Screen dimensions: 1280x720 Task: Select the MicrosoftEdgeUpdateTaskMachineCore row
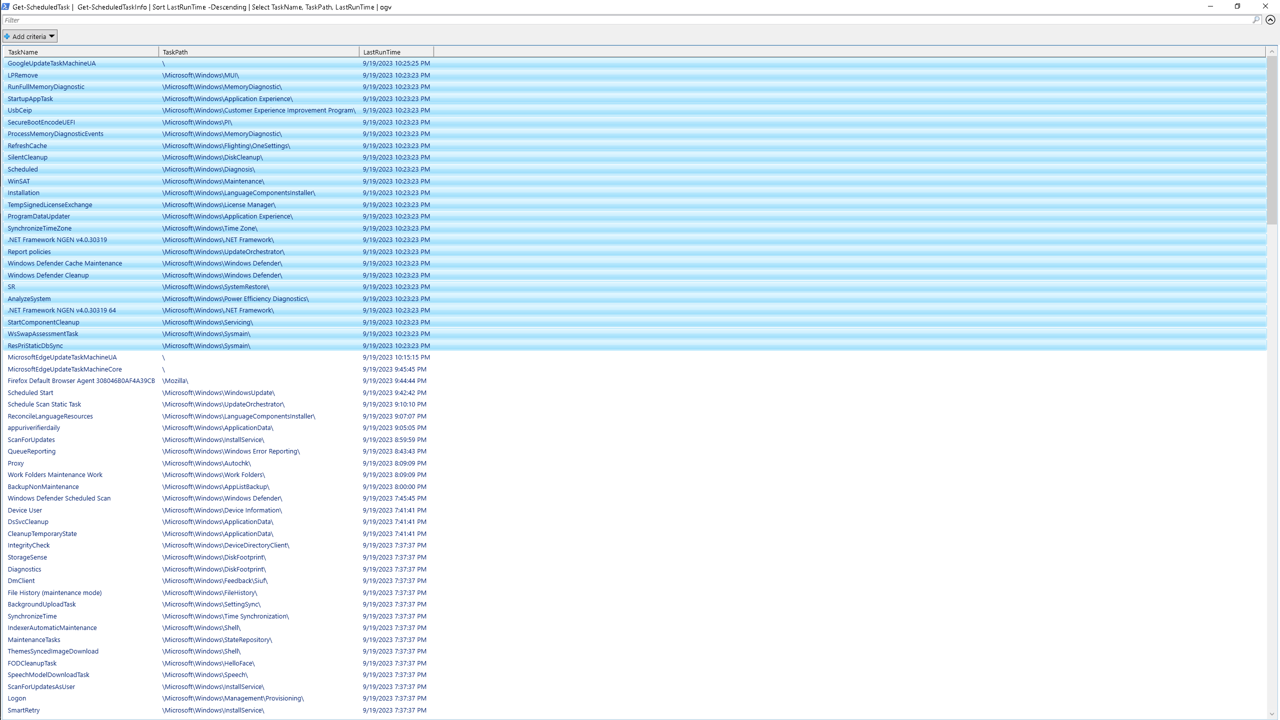pyautogui.click(x=64, y=369)
